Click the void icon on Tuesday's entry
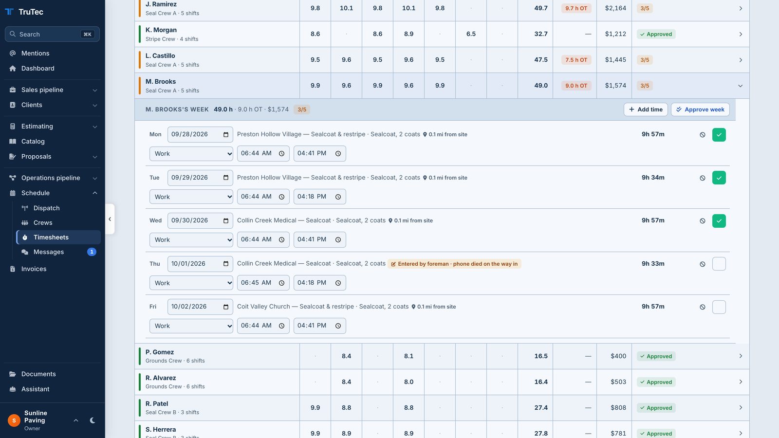Image resolution: width=779 pixels, height=438 pixels. [703, 178]
